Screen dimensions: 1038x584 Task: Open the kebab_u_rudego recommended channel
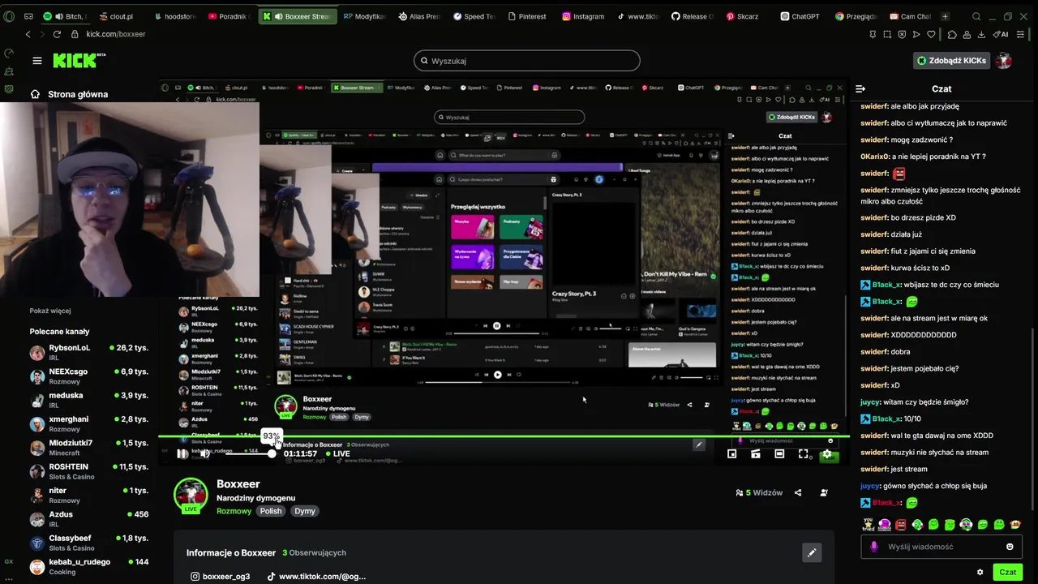point(89,566)
